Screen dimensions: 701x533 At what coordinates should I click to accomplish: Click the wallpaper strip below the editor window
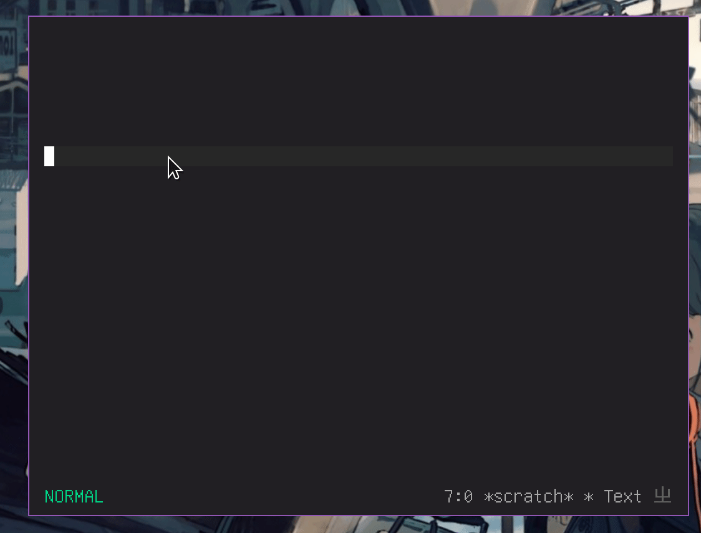coord(357,525)
